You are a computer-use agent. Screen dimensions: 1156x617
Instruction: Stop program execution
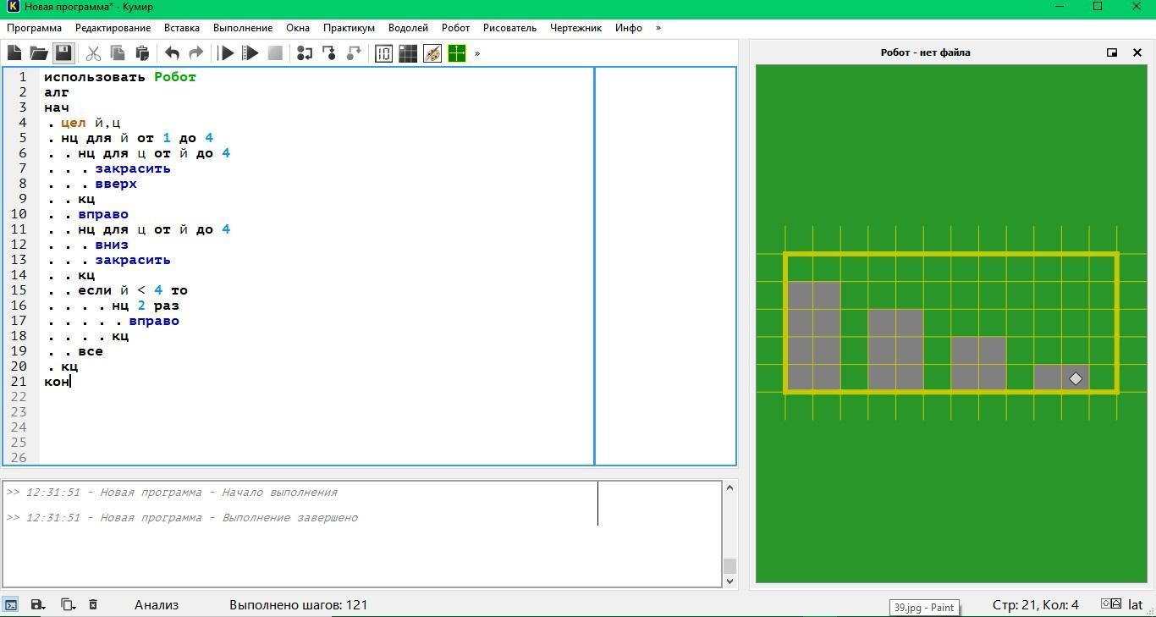pyautogui.click(x=275, y=53)
